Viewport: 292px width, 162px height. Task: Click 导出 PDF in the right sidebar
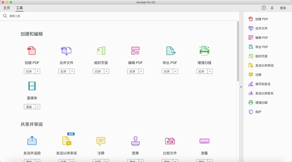click(258, 47)
